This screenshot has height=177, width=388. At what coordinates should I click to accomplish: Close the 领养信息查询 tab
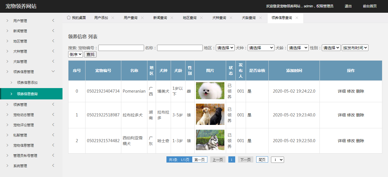click(x=297, y=18)
